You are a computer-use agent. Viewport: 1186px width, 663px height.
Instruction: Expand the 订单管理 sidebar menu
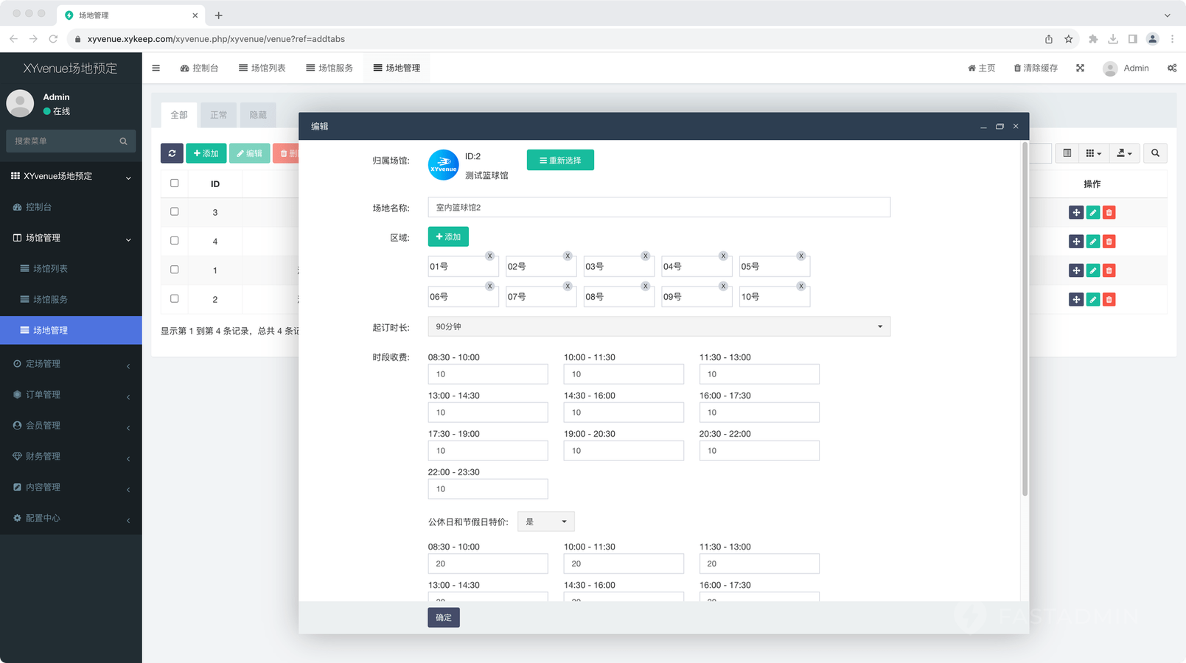point(71,395)
